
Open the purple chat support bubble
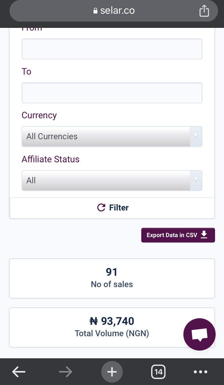(200, 334)
